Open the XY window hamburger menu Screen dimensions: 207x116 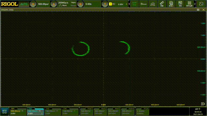coord(198,10)
